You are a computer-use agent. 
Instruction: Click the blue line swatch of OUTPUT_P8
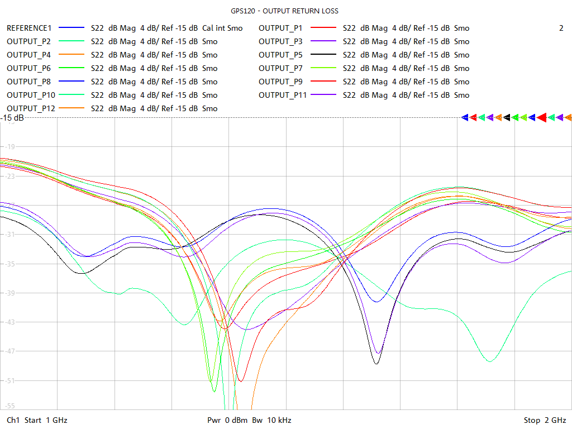70,82
